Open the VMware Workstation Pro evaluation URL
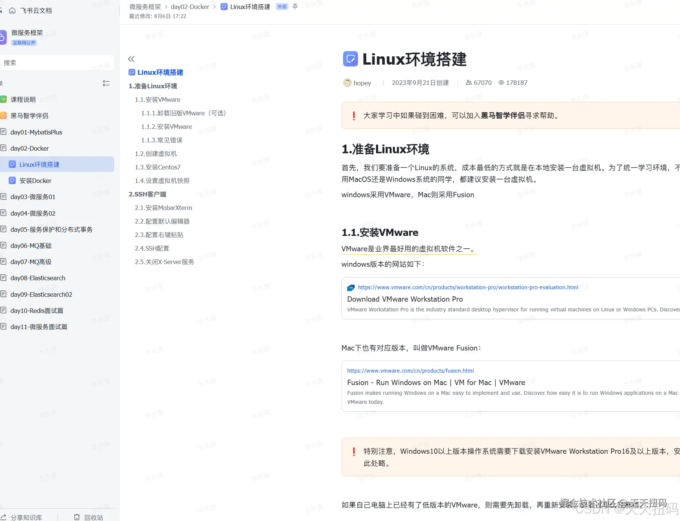This screenshot has width=680, height=521. click(x=468, y=287)
